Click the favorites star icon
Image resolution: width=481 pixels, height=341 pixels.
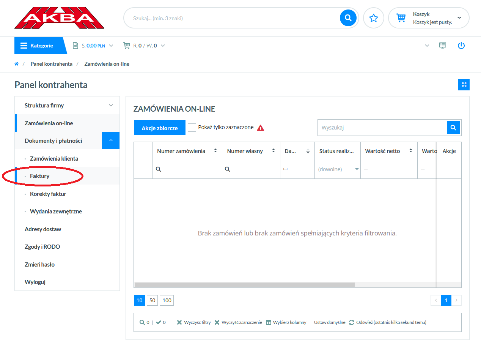374,18
